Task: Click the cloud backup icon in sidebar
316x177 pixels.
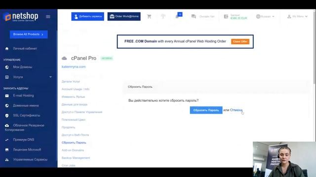Action: (x=7, y=125)
